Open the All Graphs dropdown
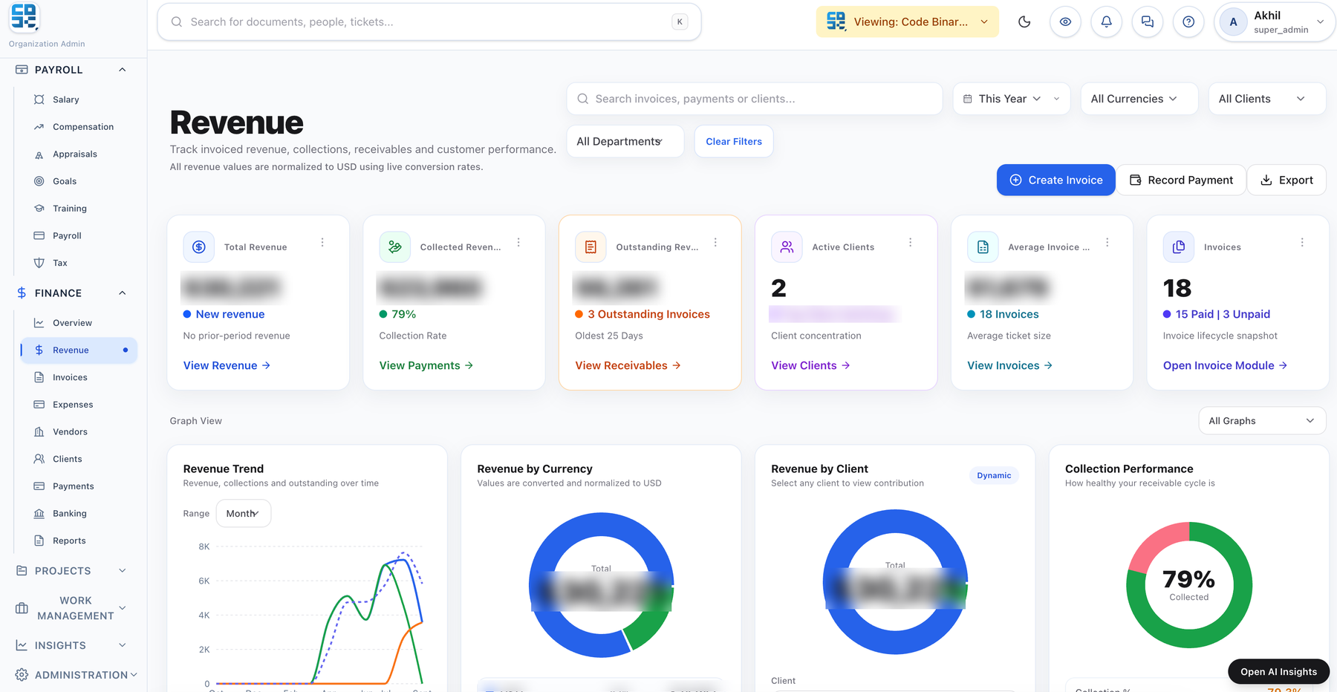The width and height of the screenshot is (1337, 692). pyautogui.click(x=1262, y=421)
